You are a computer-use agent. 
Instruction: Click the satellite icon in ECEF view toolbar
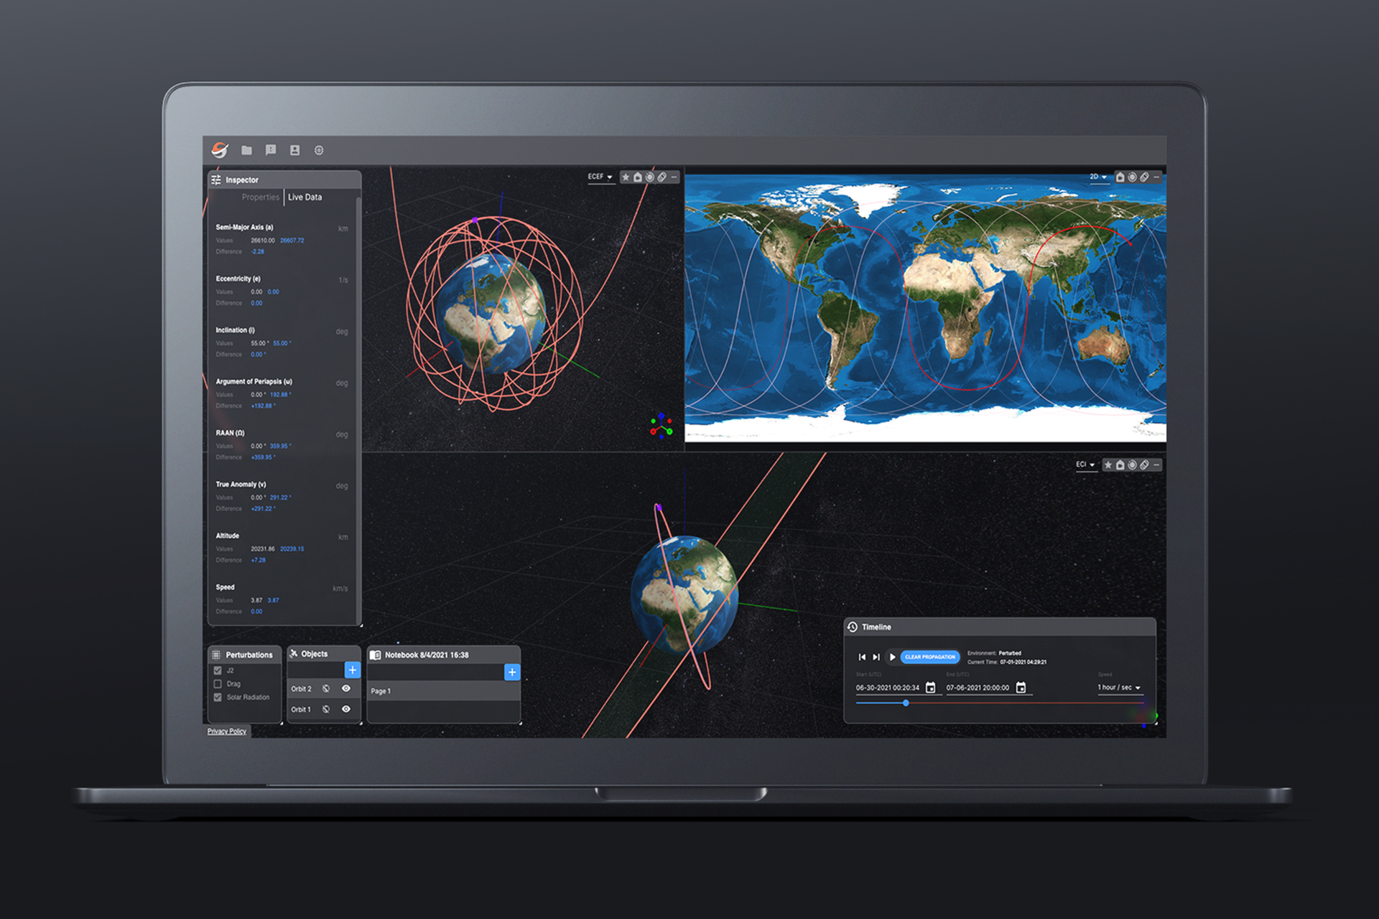tap(662, 177)
